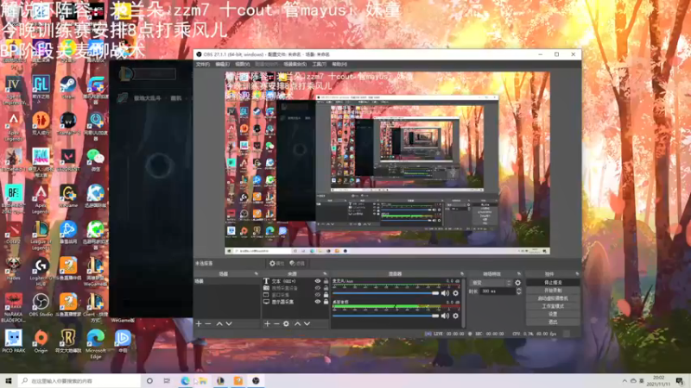Remove the selected scene with the minus icon
Screen dimensions: 691x388
point(208,324)
